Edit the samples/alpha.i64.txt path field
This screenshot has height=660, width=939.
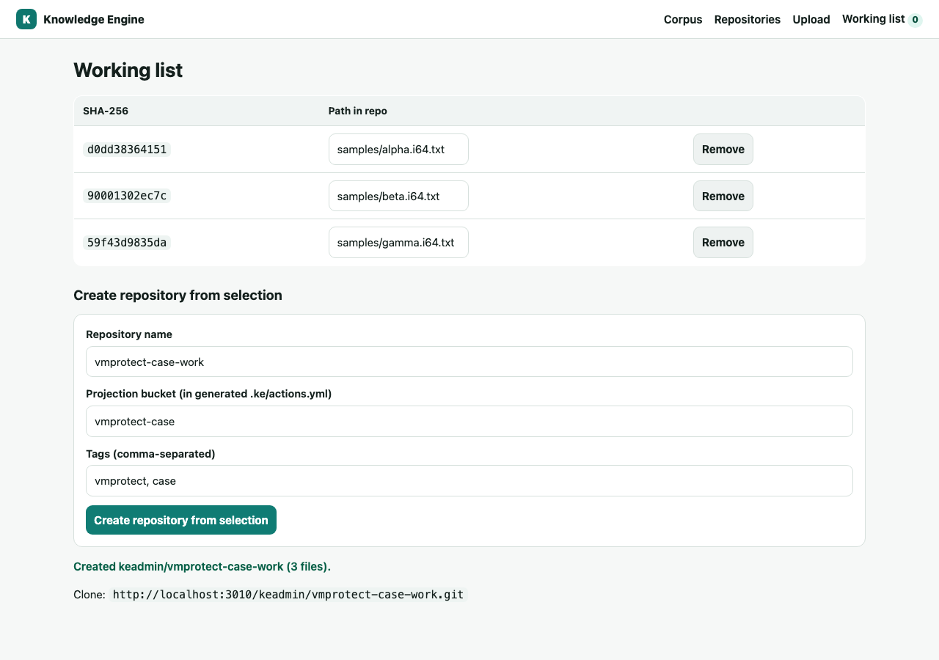[398, 150]
